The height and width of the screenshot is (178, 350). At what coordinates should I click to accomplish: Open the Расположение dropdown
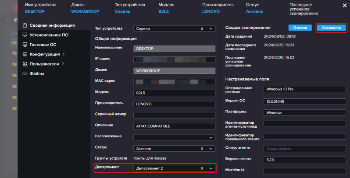tap(174, 137)
